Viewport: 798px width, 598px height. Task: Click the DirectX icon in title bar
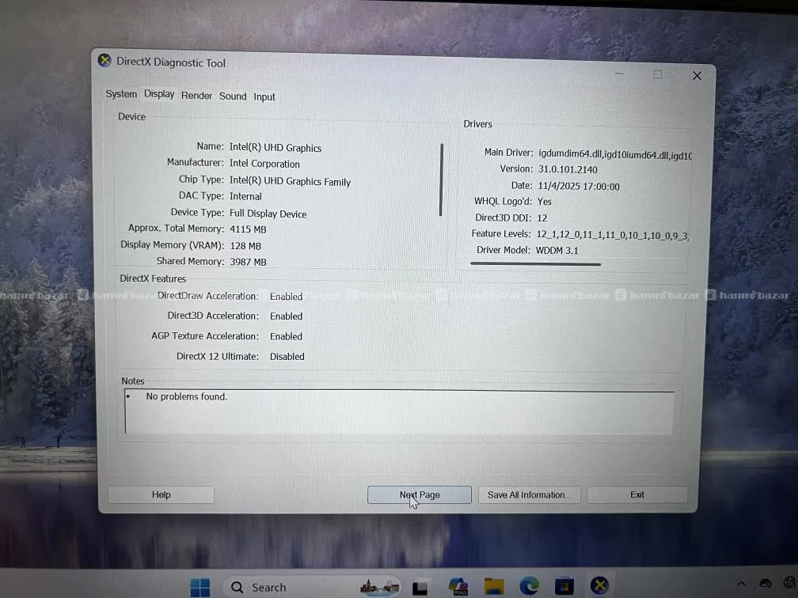click(x=104, y=60)
